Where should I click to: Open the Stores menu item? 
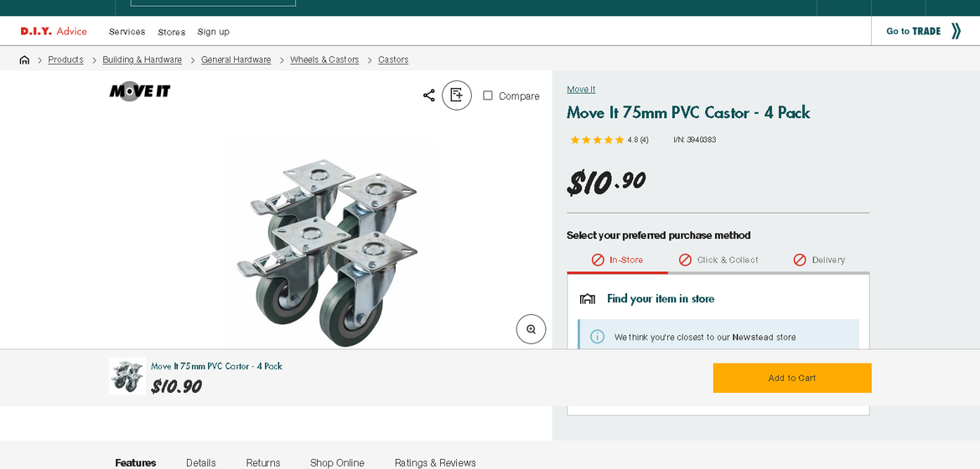171,32
